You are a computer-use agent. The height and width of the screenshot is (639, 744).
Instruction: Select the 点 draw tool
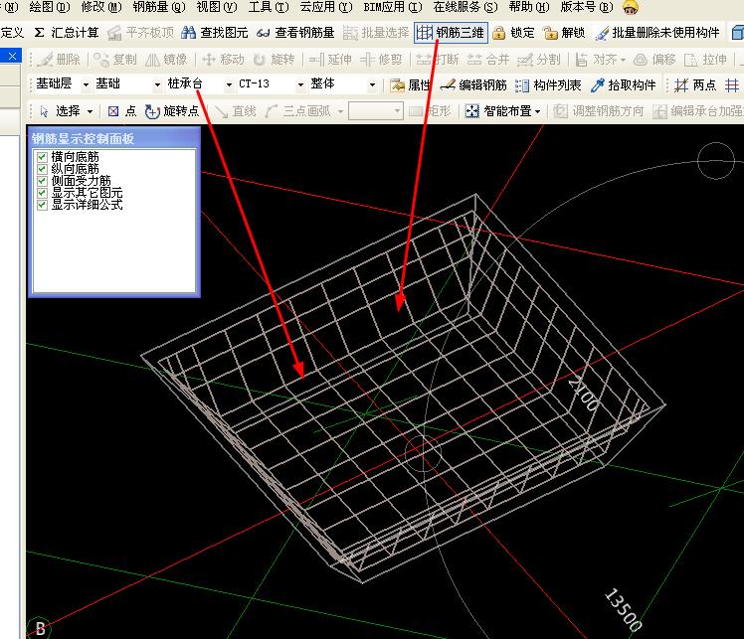click(122, 111)
